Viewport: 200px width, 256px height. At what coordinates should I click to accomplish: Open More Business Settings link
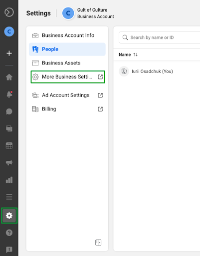[x=68, y=77]
